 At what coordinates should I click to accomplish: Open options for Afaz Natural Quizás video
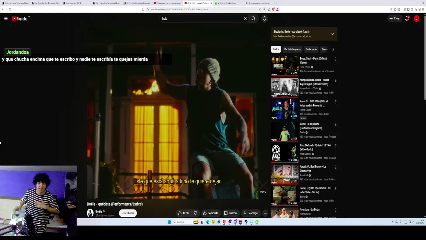tap(335, 146)
